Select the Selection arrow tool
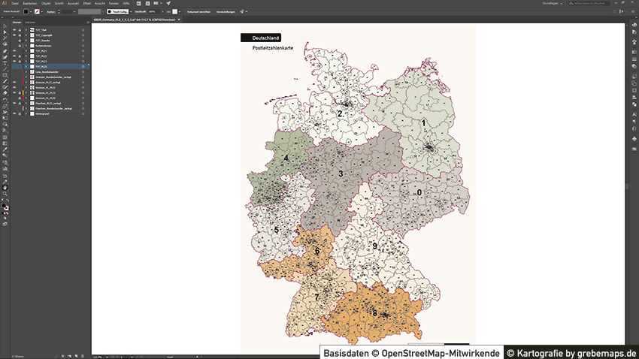The width and height of the screenshot is (639, 359). click(x=5, y=26)
